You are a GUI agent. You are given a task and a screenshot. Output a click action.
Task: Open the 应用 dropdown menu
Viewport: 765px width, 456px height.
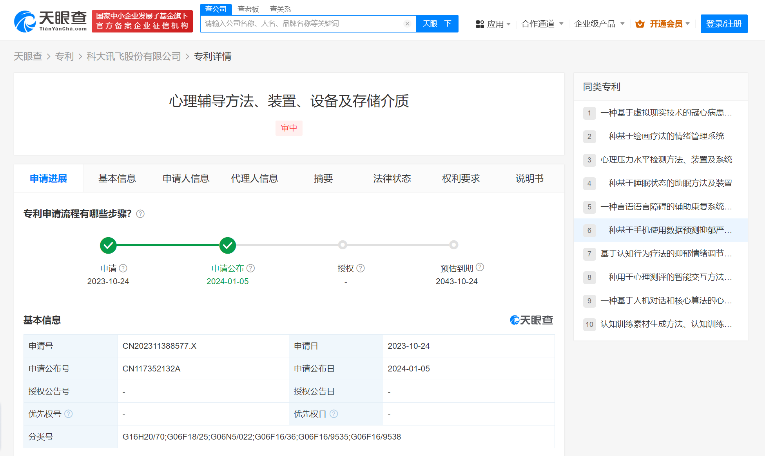[x=493, y=24]
